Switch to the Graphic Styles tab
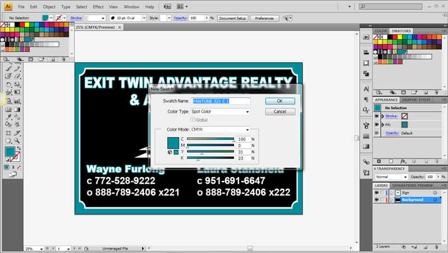 416,100
